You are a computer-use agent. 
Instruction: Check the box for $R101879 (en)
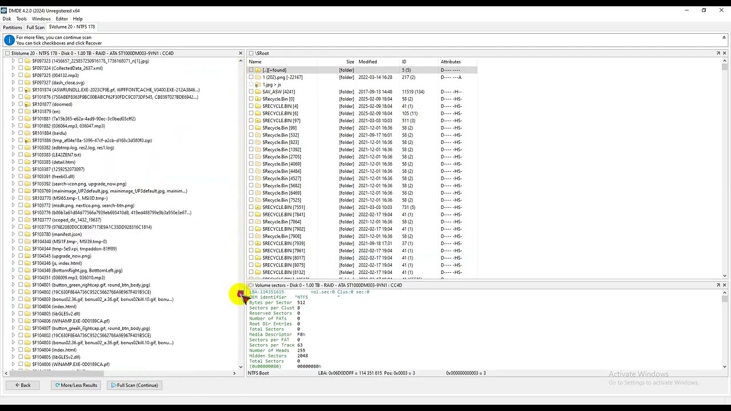pos(21,111)
